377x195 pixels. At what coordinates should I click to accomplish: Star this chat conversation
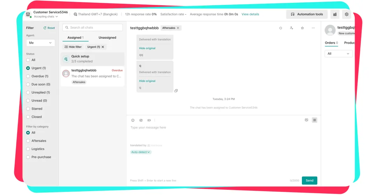point(302,28)
